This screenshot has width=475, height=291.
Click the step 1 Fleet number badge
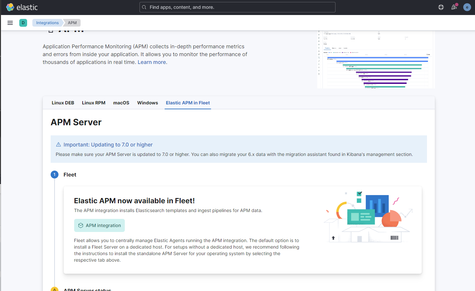pyautogui.click(x=55, y=175)
